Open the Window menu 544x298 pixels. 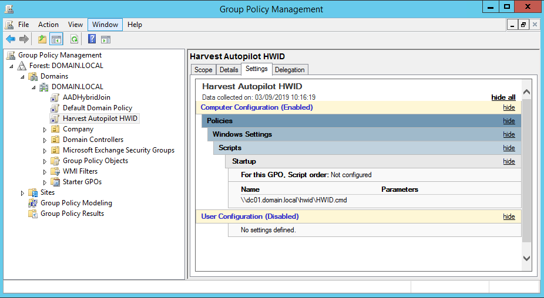pyautogui.click(x=105, y=25)
